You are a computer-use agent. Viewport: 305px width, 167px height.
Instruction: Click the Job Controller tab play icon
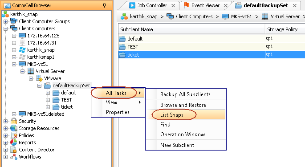132,5
